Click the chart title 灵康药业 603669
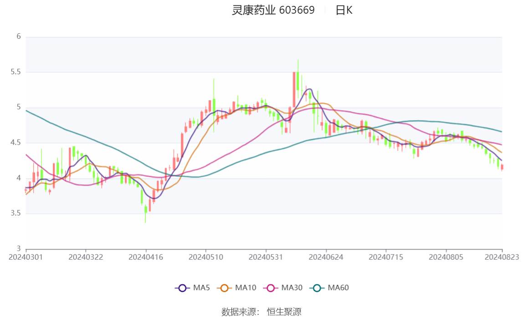 [x=273, y=10]
